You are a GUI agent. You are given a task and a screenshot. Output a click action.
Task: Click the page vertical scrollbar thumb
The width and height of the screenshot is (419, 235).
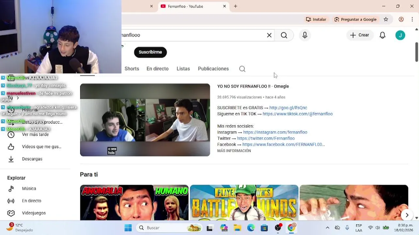tap(416, 52)
